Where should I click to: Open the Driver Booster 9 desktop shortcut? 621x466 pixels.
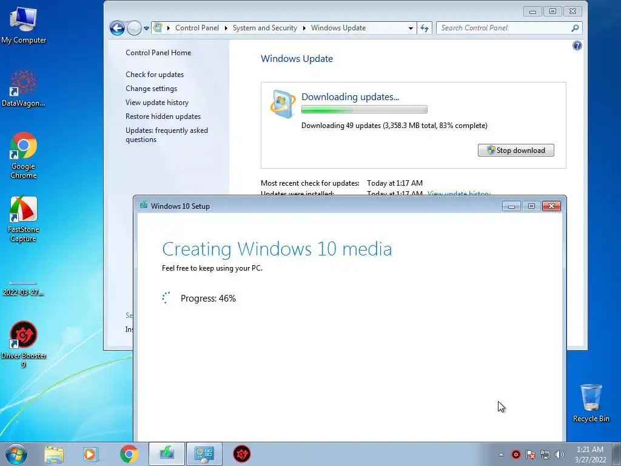[24, 345]
